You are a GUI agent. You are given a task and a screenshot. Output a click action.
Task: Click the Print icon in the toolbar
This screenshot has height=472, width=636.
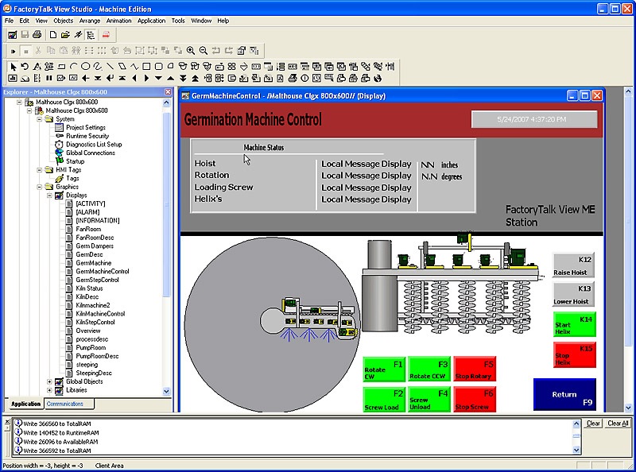click(x=37, y=35)
